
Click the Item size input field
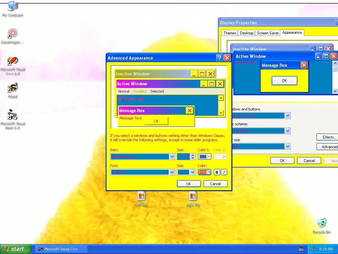(183, 156)
